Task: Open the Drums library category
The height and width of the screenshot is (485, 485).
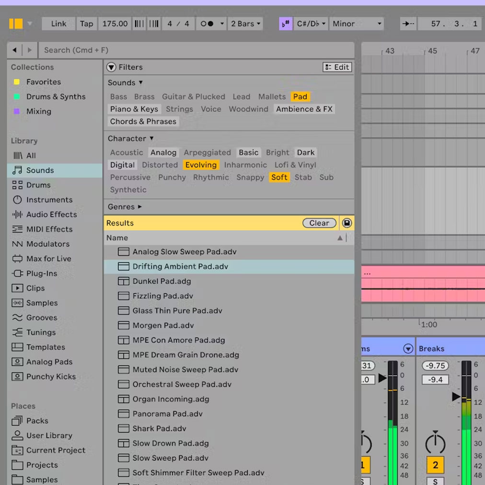Action: [x=55, y=185]
